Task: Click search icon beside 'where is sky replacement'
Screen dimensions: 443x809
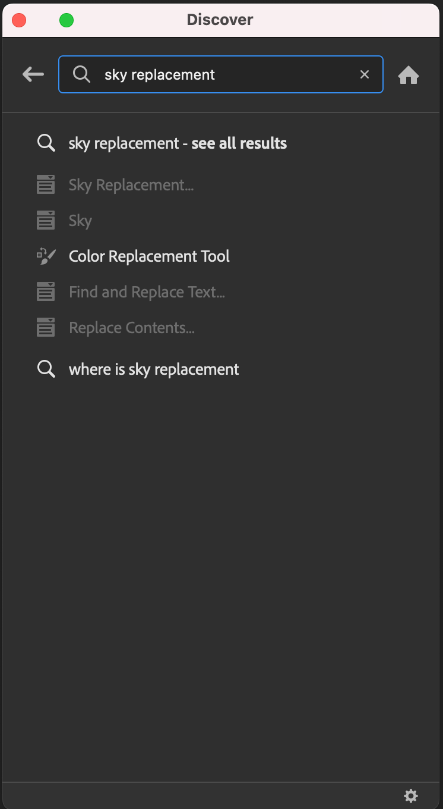Action: (x=46, y=369)
